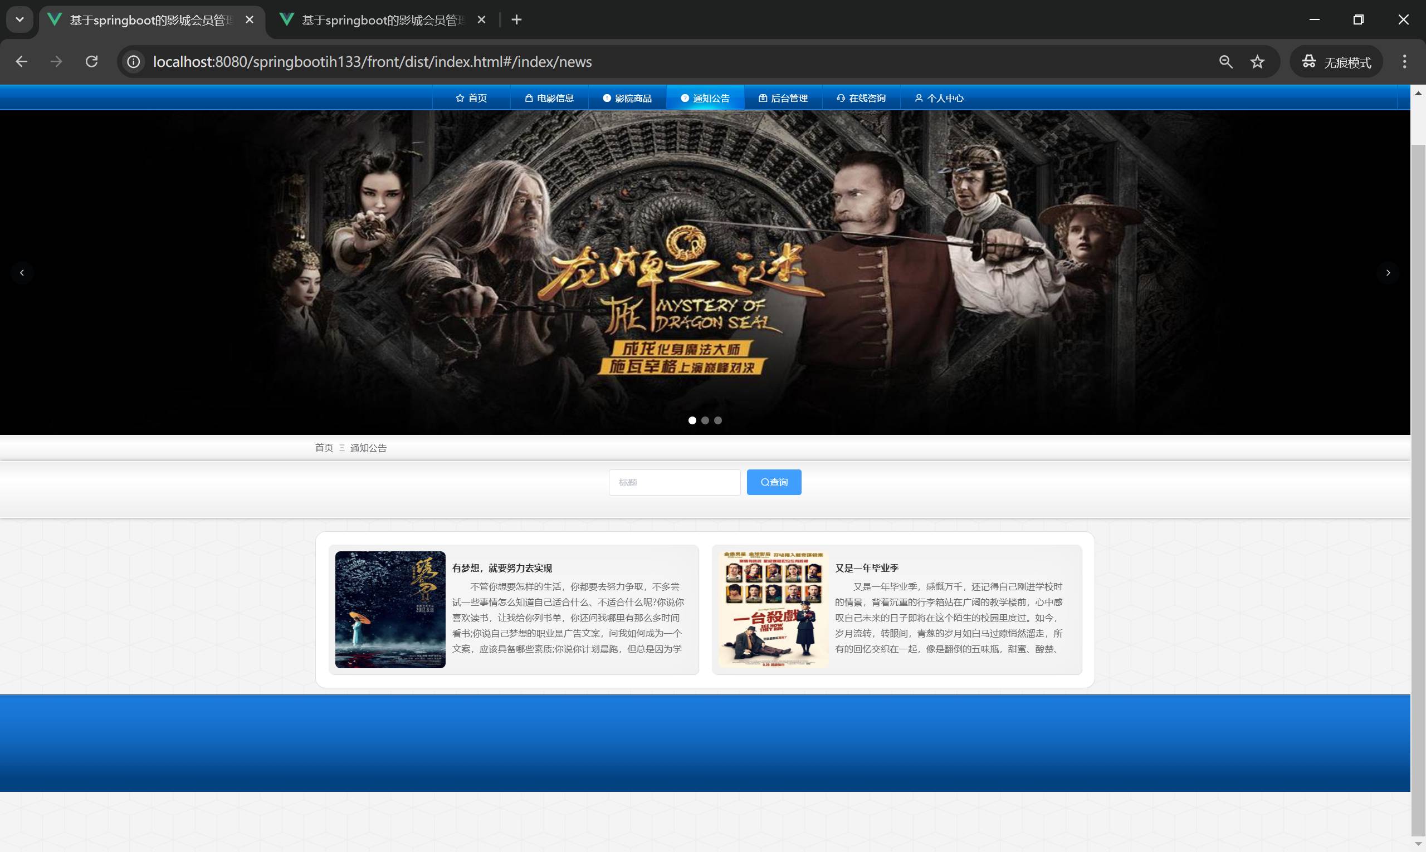This screenshot has height=852, width=1426.
Task: Bookmark this page with the star icon
Action: tap(1257, 61)
